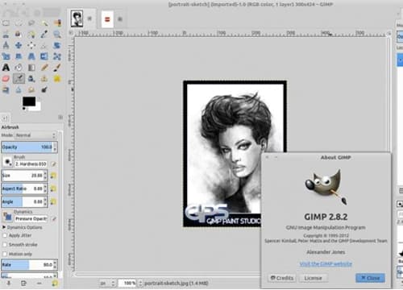Open the brush preview picker
403x290 pixels.
(7, 162)
